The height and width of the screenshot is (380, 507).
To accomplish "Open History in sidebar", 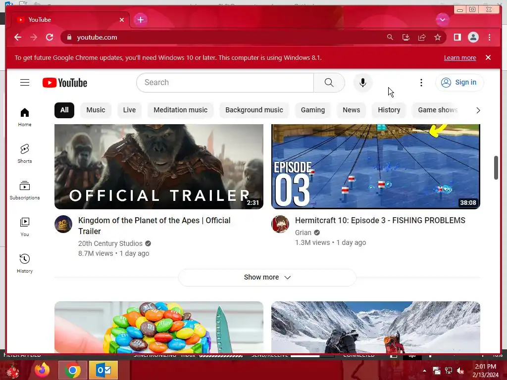I will tap(25, 263).
